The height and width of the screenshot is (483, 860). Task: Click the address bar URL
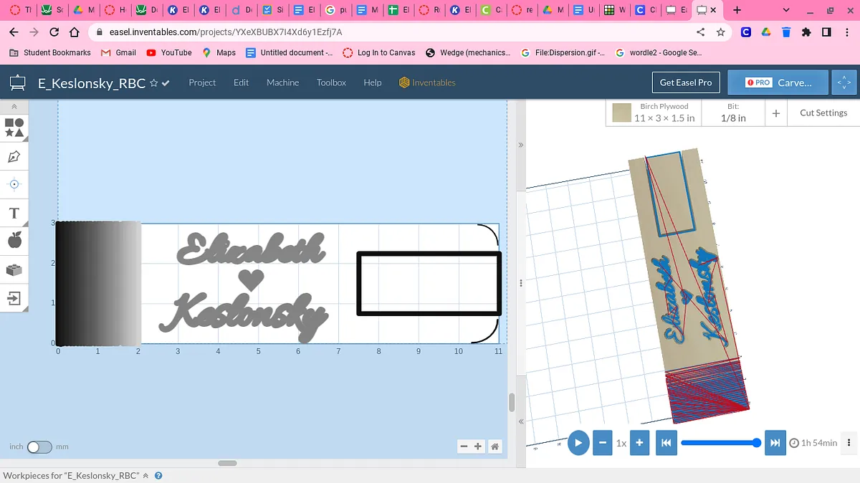tap(226, 32)
